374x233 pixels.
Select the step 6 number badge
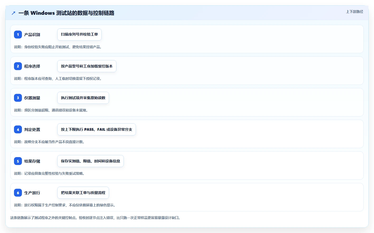tap(18, 193)
